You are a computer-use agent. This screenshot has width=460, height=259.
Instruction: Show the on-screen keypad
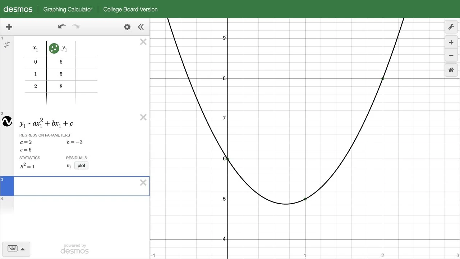tap(16, 249)
